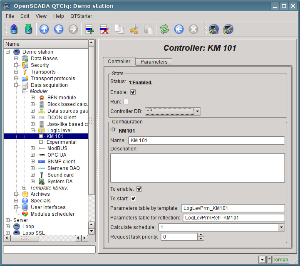The width and height of the screenshot is (300, 266).
Task: Go up one level with blue arrow
Action: point(44,29)
